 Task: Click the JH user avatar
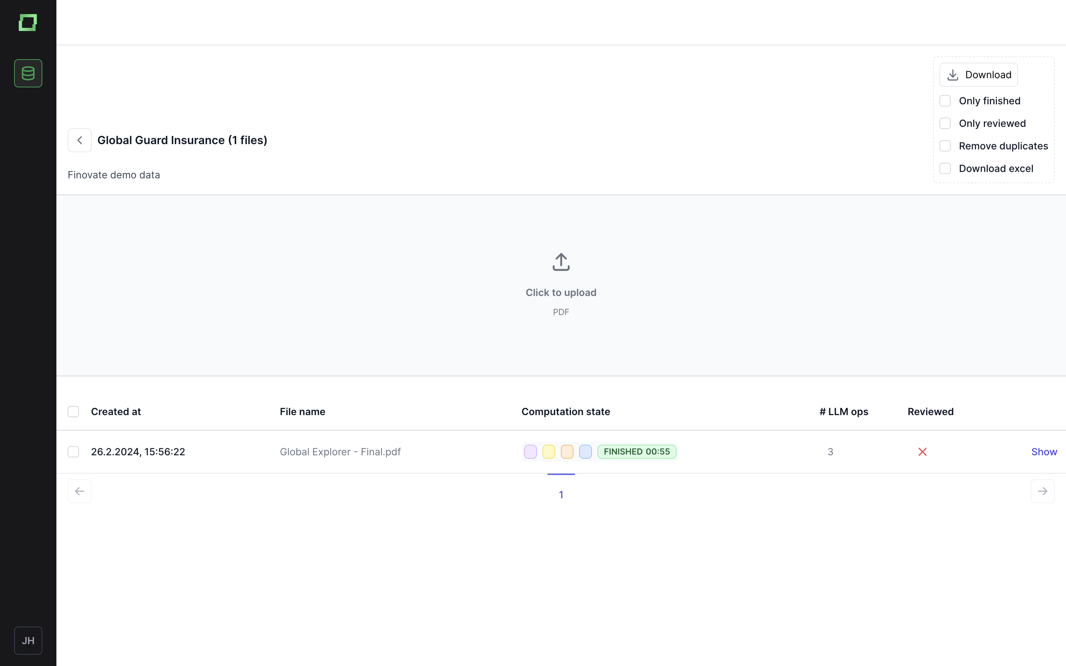pos(28,641)
